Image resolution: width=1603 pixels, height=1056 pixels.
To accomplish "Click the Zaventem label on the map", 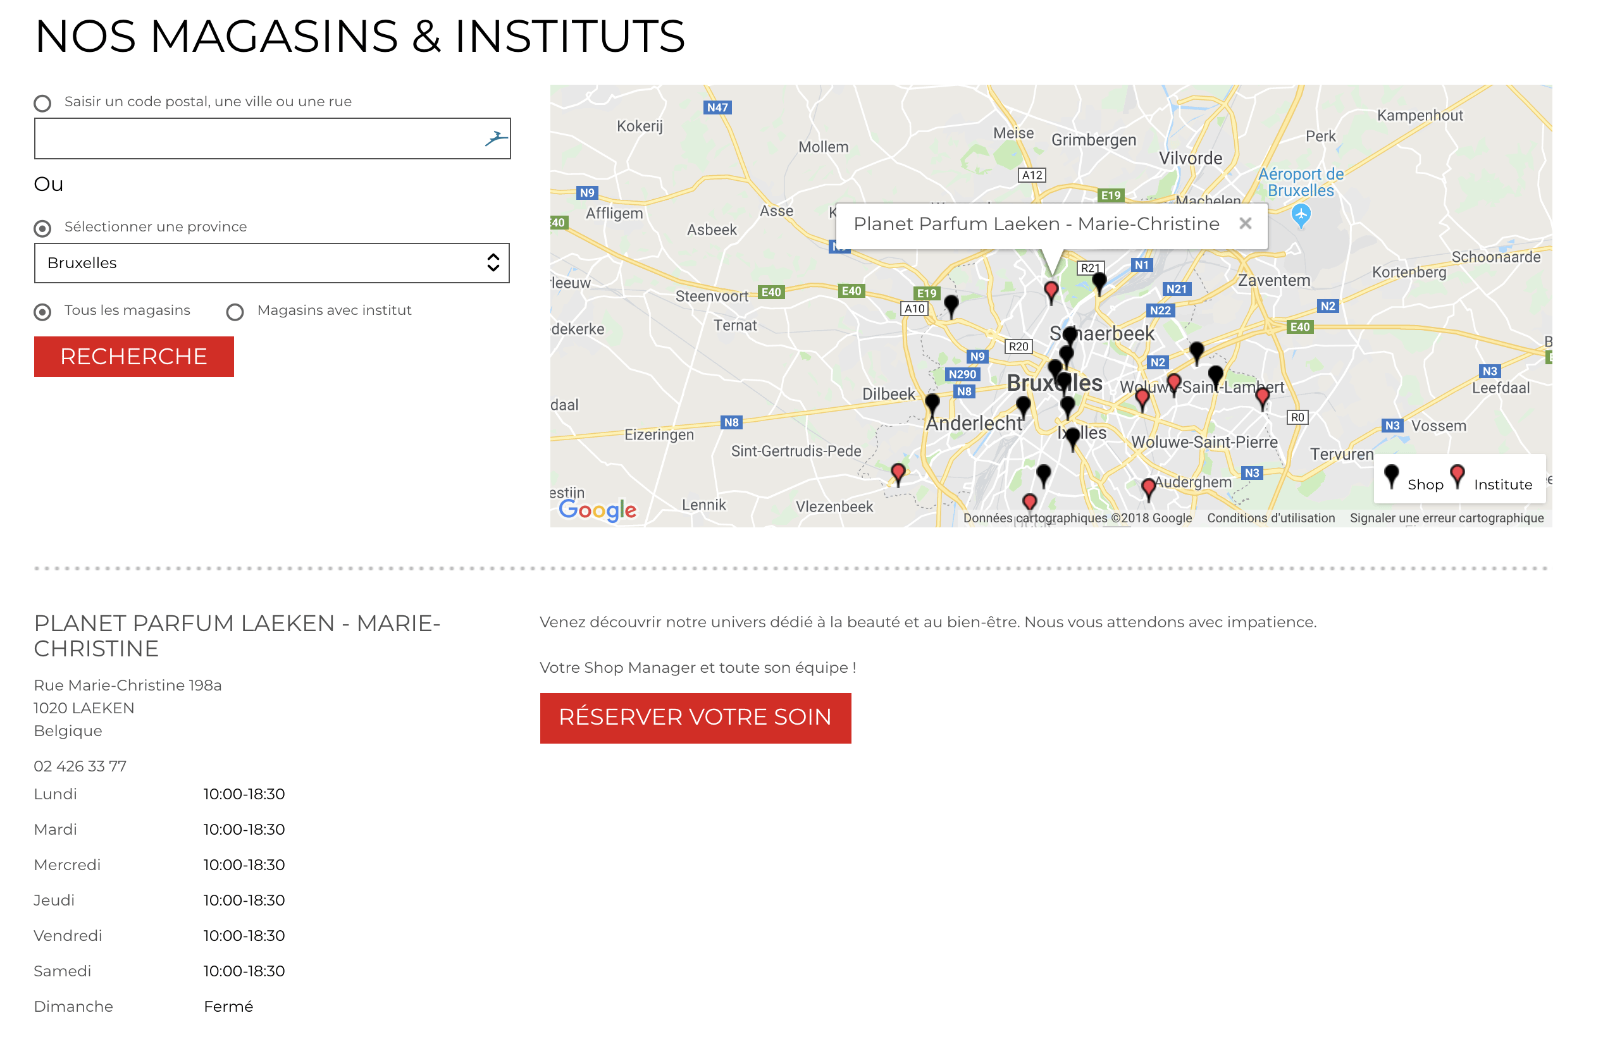I will pyautogui.click(x=1274, y=281).
